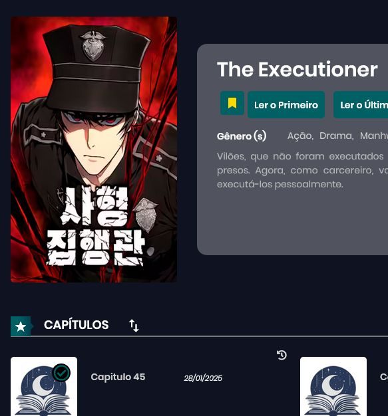Click the Drama genre link

coord(336,136)
